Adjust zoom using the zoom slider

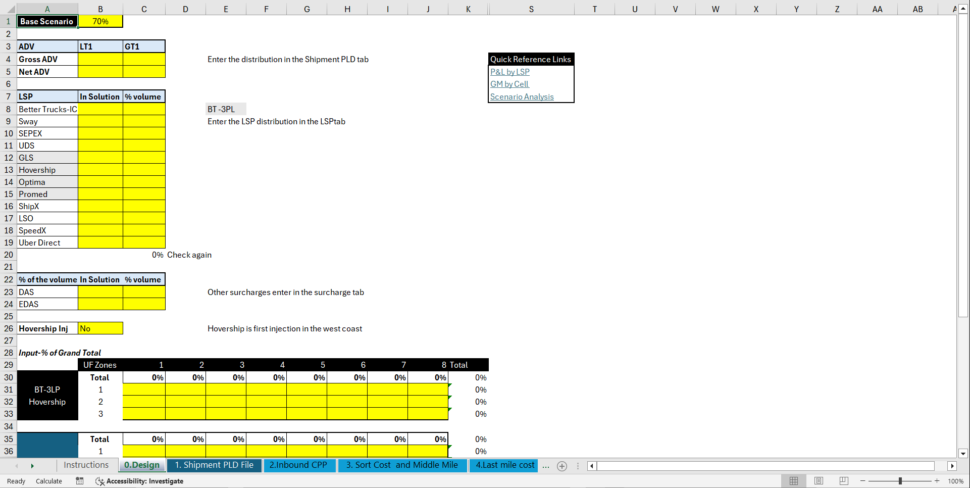click(900, 481)
